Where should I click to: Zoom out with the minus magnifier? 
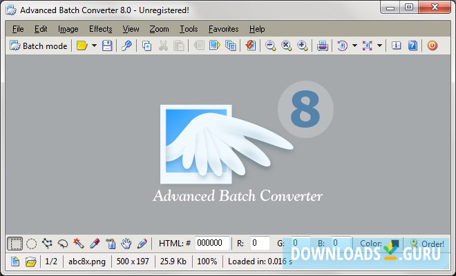coord(270,46)
